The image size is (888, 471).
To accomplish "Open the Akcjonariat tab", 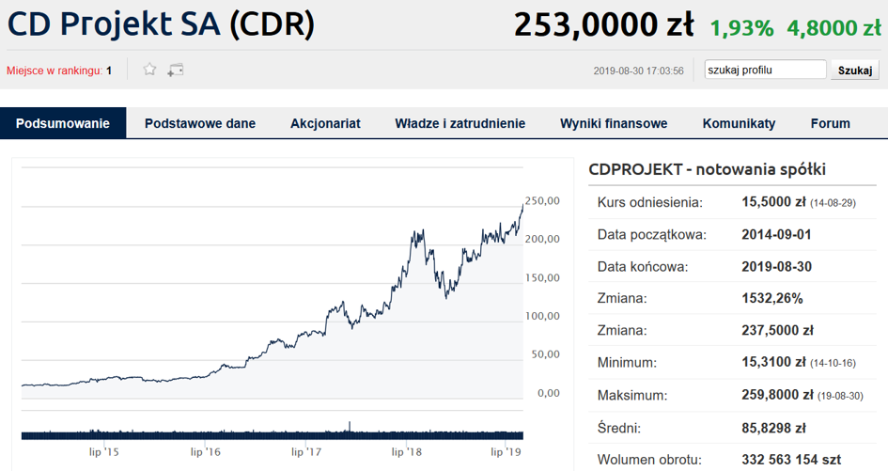I will tap(325, 123).
